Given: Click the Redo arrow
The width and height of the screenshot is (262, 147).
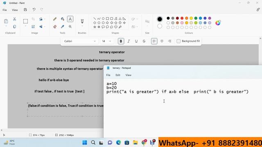Looking at the screenshot, I should pyautogui.click(x=42, y=10).
